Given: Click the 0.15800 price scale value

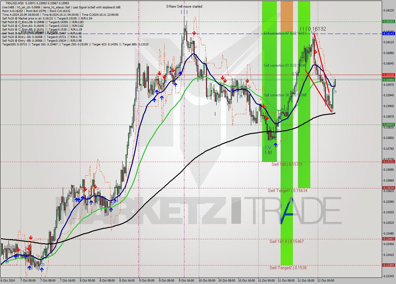Looking at the screenshot, I should point(389,138).
